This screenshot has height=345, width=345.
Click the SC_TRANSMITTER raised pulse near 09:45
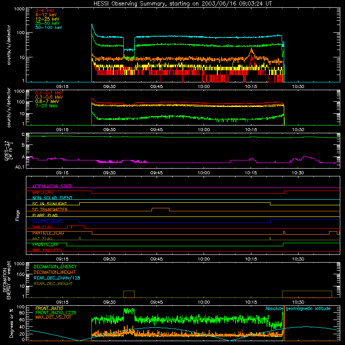pos(160,208)
